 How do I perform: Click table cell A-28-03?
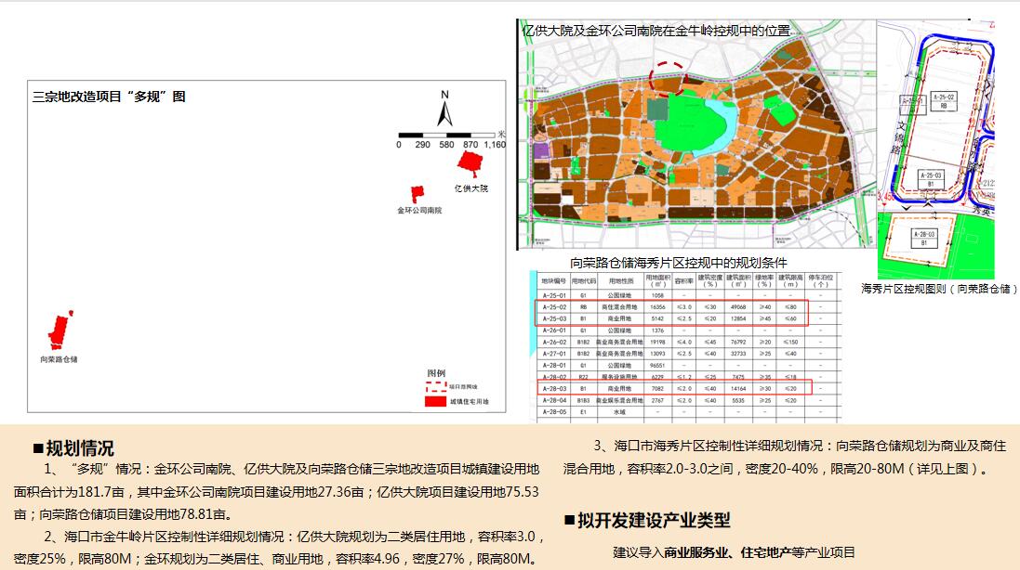[554, 389]
